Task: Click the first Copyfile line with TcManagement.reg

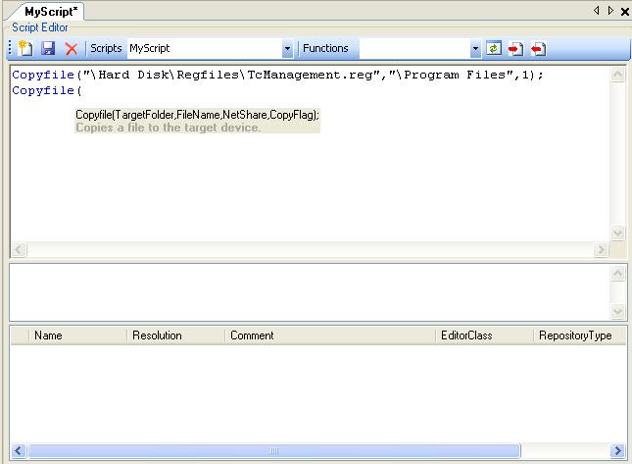Action: 277,76
